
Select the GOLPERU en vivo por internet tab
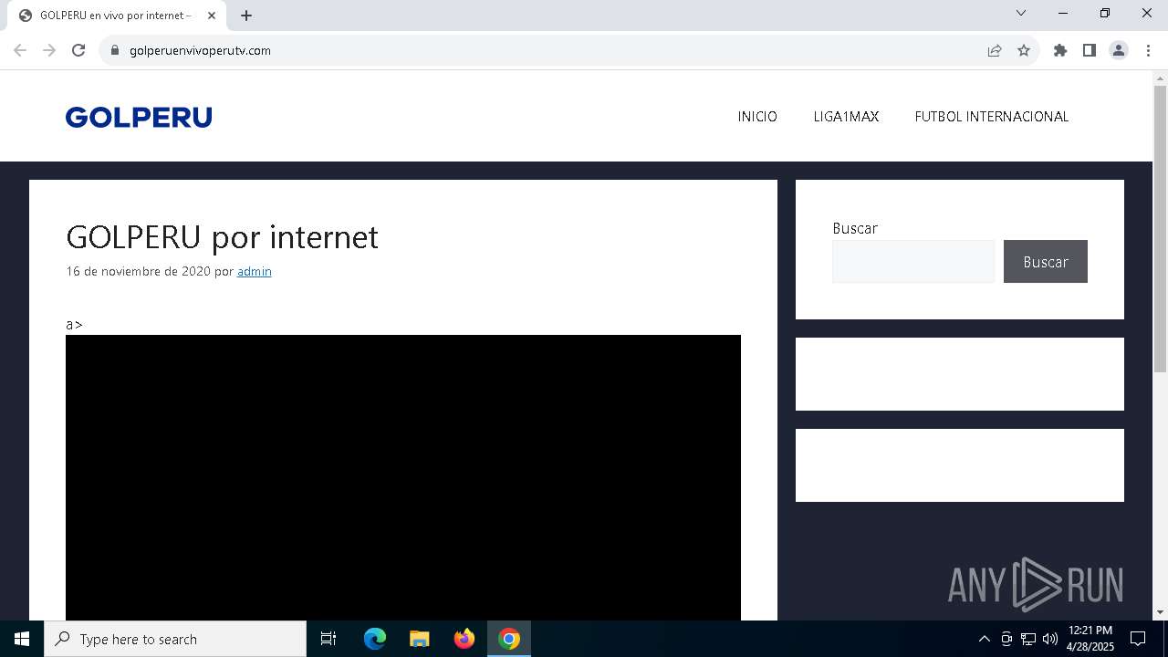pos(117,16)
